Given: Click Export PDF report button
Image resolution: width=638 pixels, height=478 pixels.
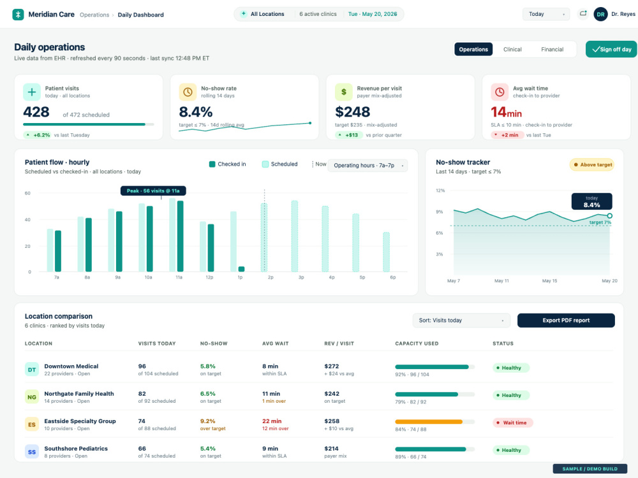Looking at the screenshot, I should click(566, 321).
